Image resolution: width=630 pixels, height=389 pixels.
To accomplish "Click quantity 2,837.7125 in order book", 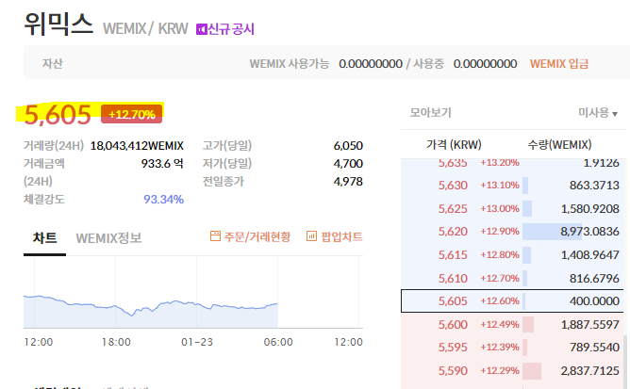I will coord(589,370).
